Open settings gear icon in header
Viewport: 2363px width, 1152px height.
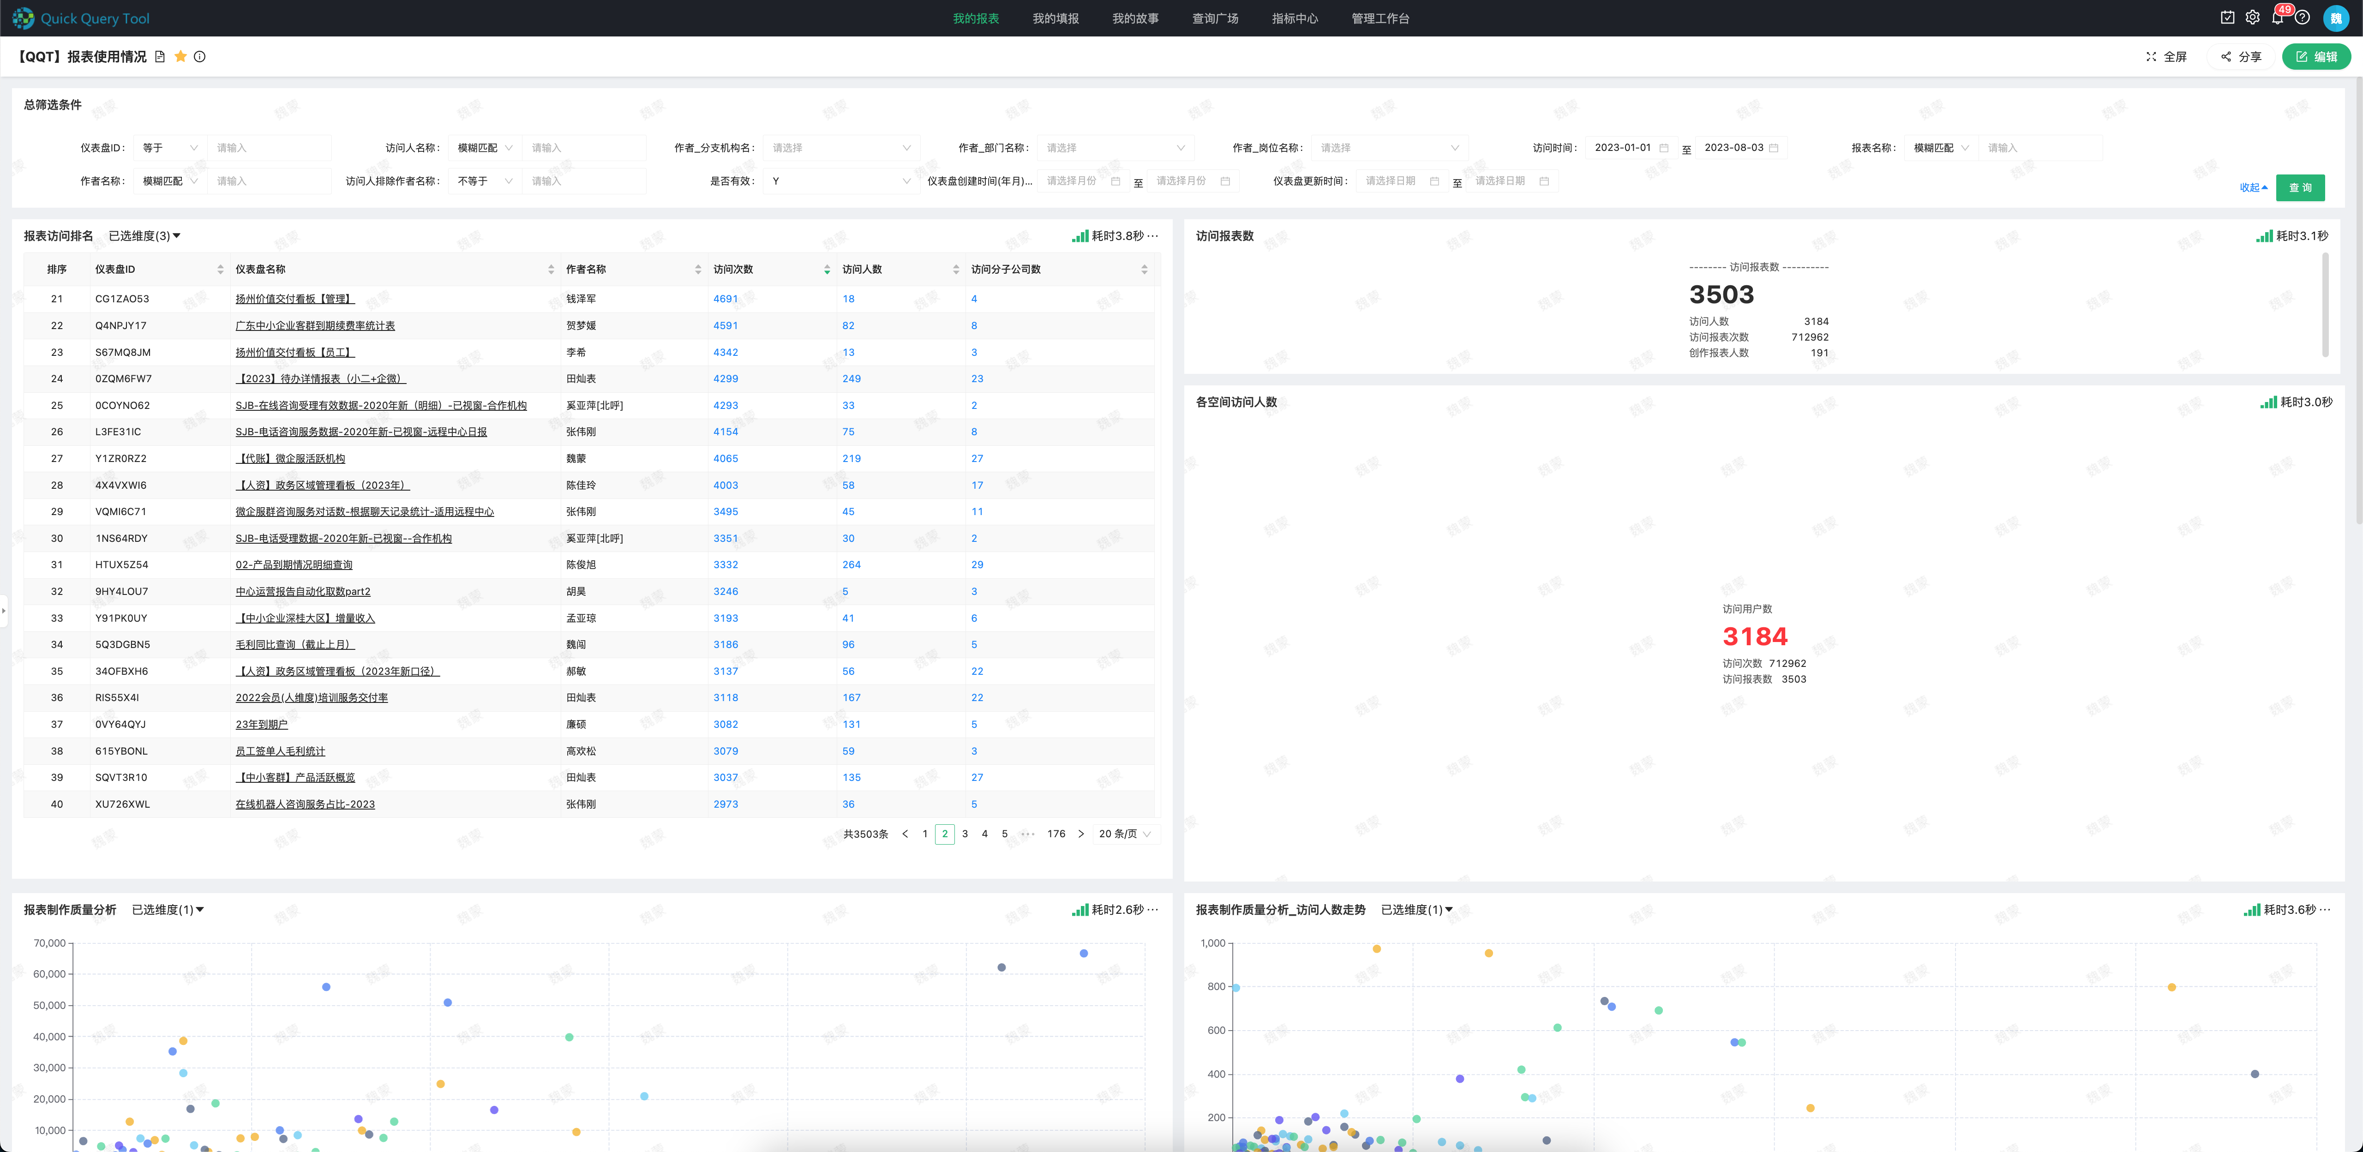click(x=2252, y=18)
